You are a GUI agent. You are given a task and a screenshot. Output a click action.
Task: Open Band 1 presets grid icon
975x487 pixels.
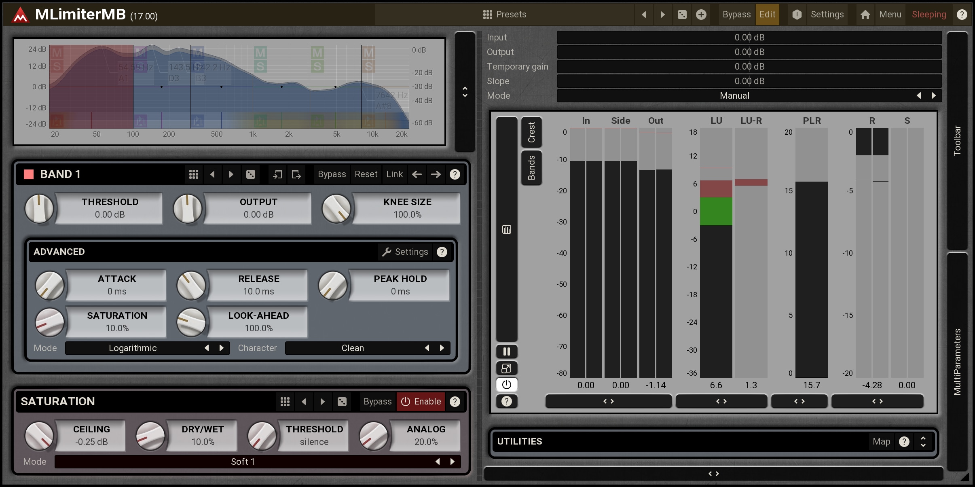pyautogui.click(x=194, y=174)
